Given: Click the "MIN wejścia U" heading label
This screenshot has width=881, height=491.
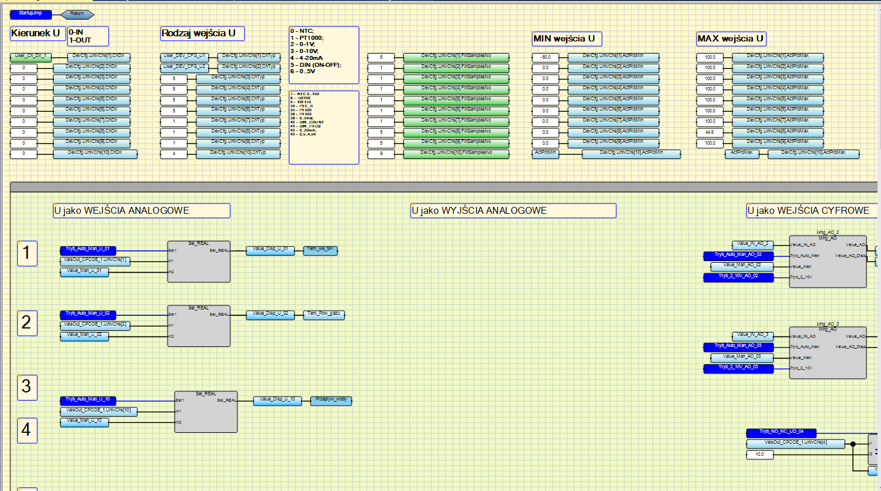Looking at the screenshot, I should (567, 39).
